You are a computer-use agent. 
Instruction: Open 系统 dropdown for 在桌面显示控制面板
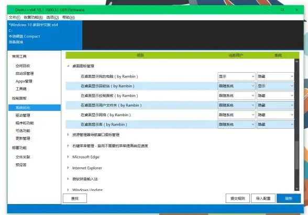275,96
